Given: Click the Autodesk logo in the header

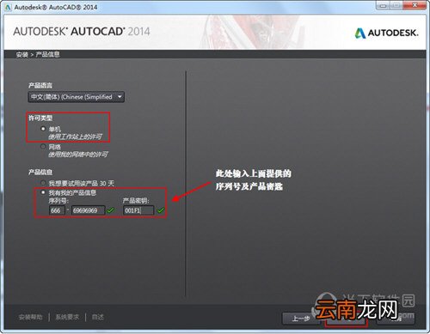Looking at the screenshot, I should point(386,33).
